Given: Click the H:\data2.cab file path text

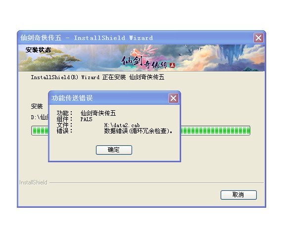Looking at the screenshot, I should (122, 125).
